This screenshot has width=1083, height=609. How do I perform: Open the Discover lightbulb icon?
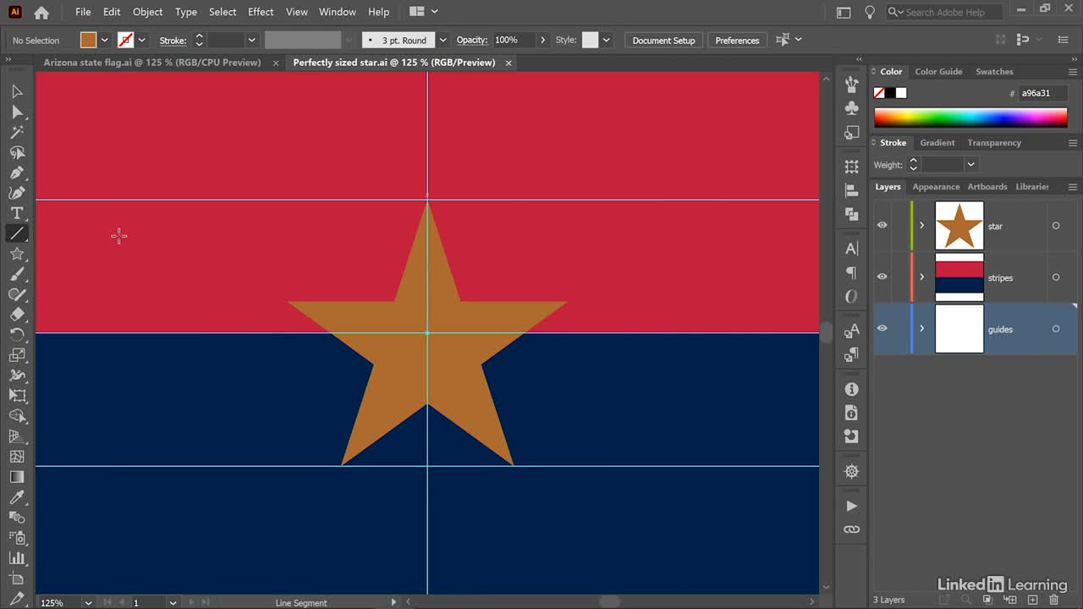coord(869,12)
